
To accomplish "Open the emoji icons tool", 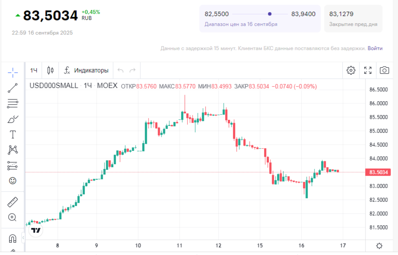I will (13, 180).
